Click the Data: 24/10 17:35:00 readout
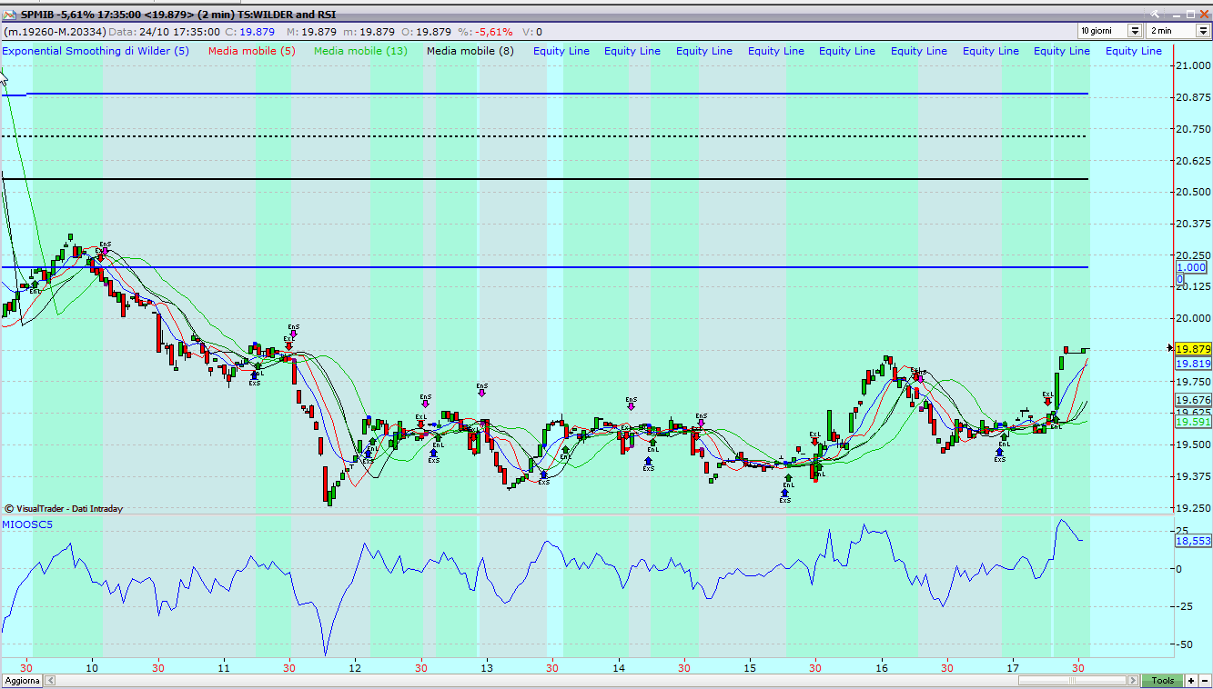 (164, 31)
